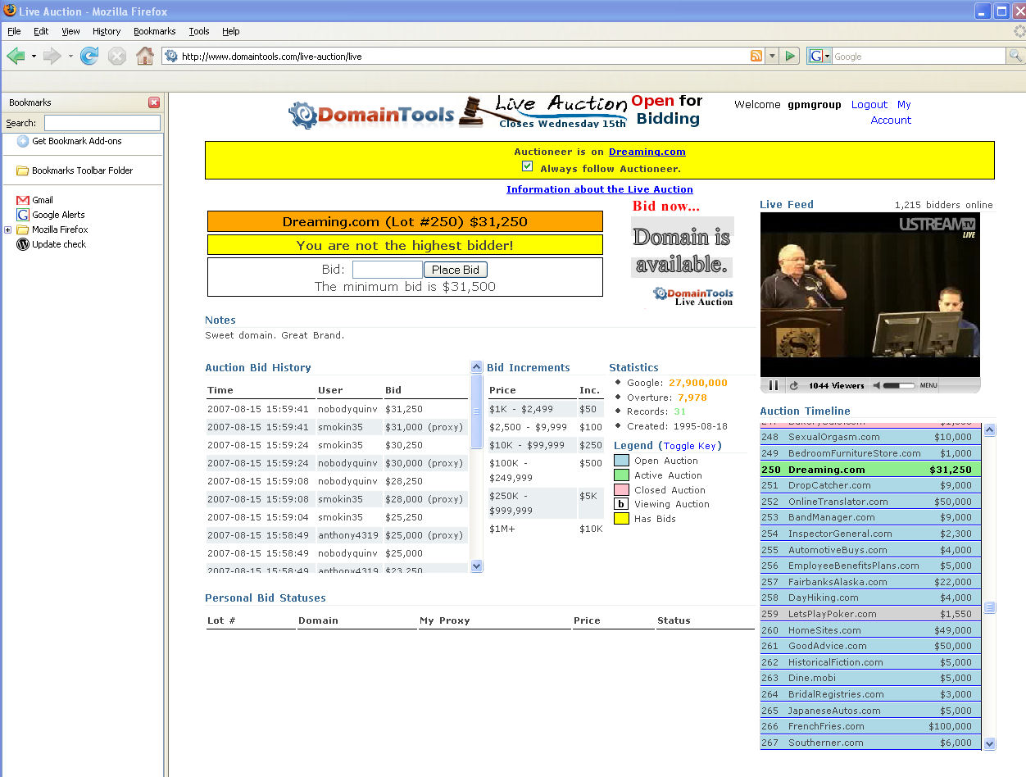
Task: Click the RSS feed icon in address bar
Action: pyautogui.click(x=756, y=56)
